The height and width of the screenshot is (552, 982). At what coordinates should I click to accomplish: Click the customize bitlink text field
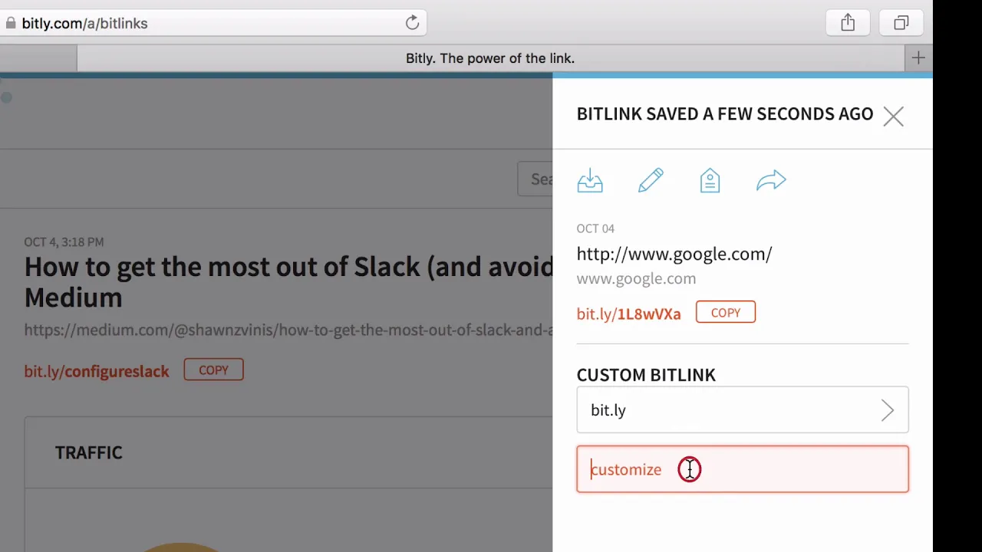(x=743, y=469)
